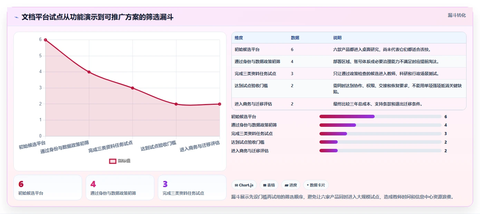Click the progress bar for 达到试点验收门槛
480x214 pixels.
pos(381,142)
